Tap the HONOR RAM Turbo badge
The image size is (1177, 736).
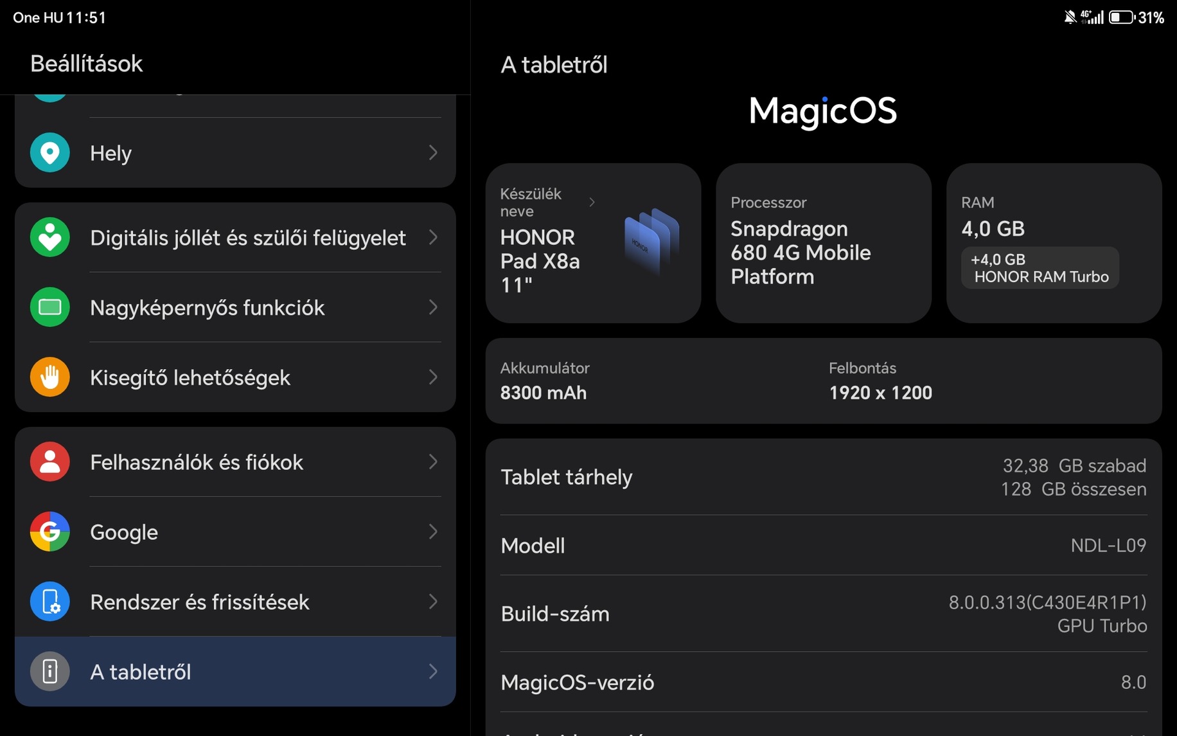(x=1040, y=268)
